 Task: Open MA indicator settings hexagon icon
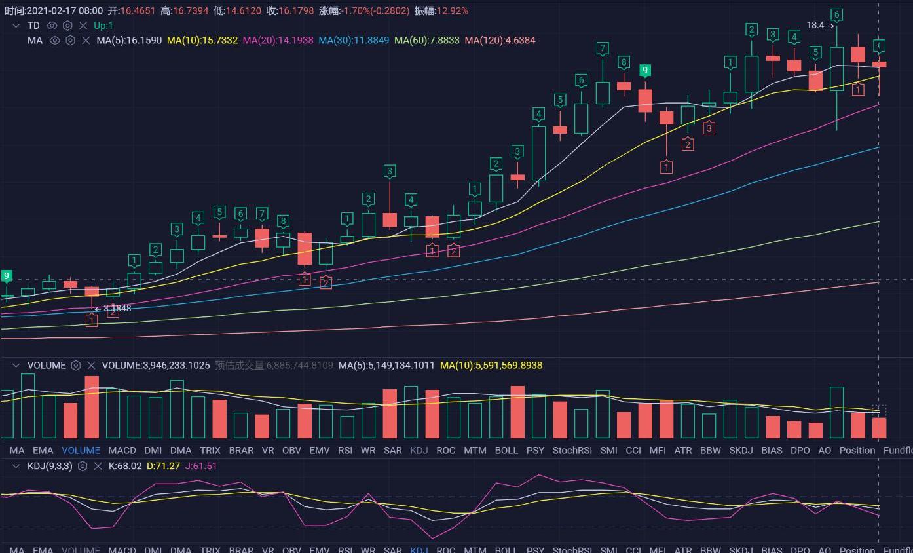[x=70, y=41]
